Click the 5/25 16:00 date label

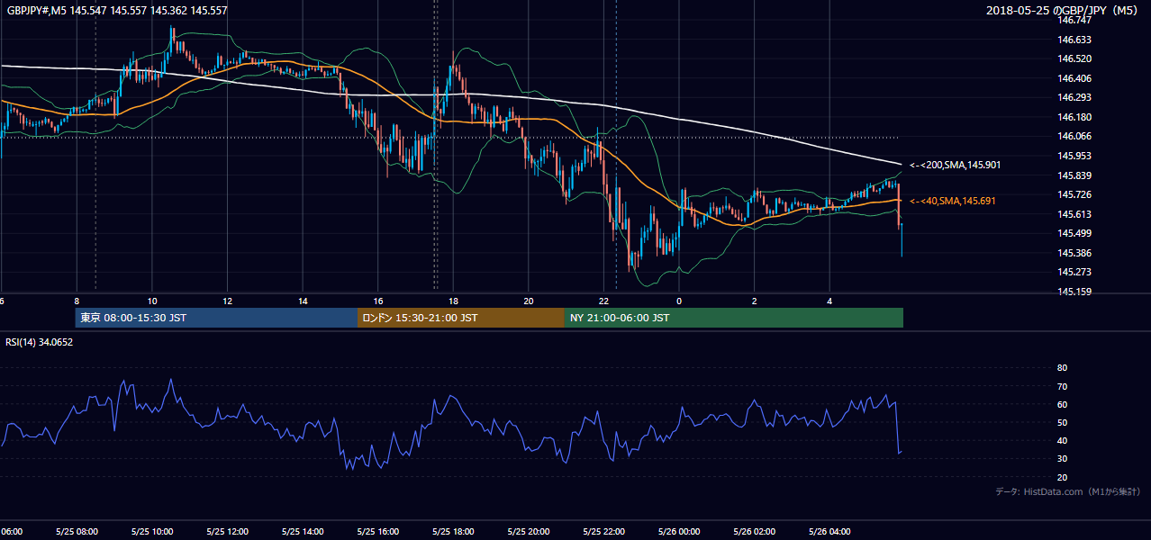pyautogui.click(x=377, y=531)
